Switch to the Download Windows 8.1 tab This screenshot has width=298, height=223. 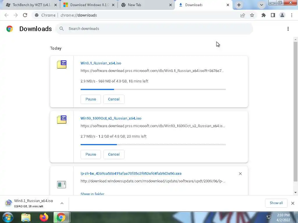click(x=89, y=5)
